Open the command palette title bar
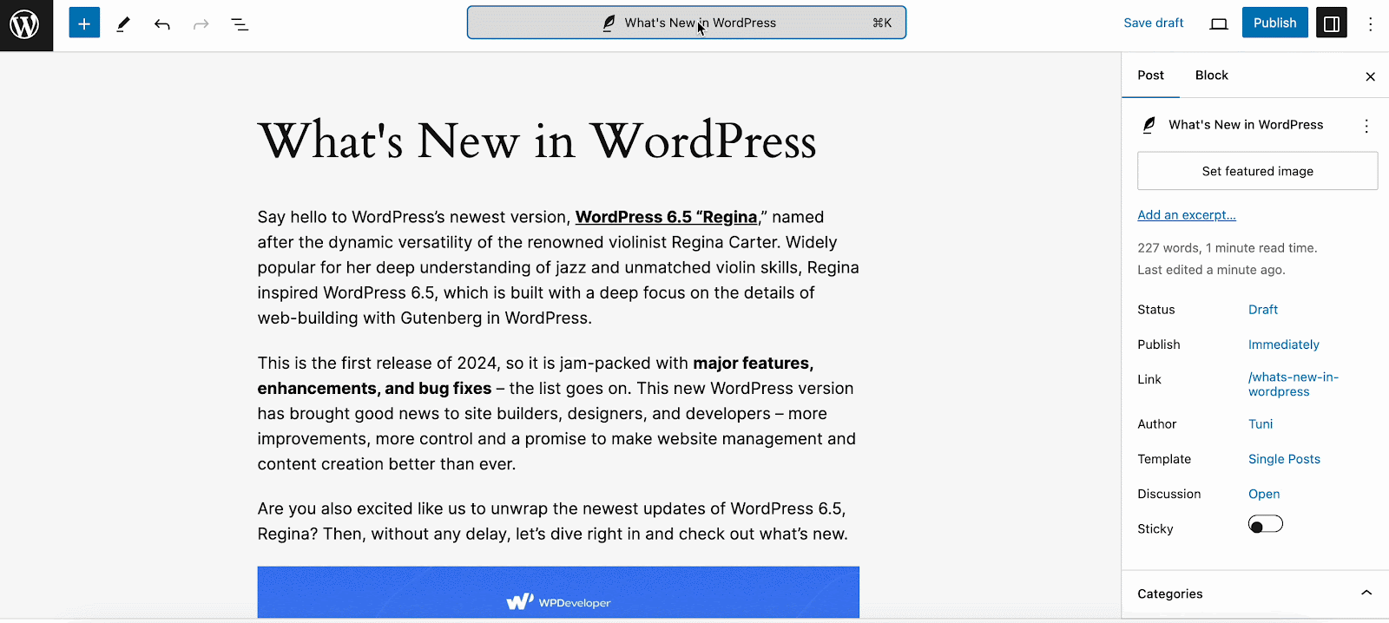The width and height of the screenshot is (1389, 623). click(687, 23)
